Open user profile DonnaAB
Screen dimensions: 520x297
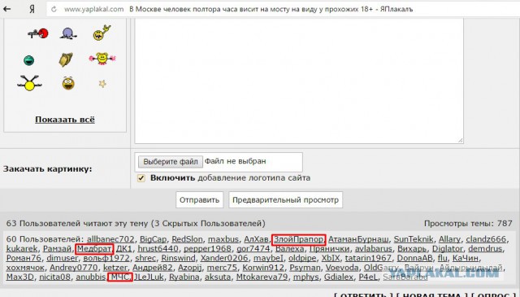pos(414,258)
